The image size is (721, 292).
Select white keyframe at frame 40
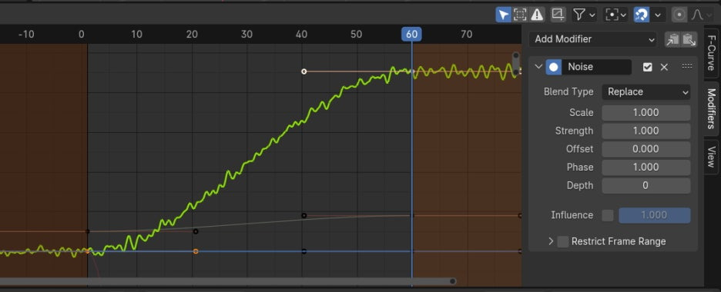coord(303,71)
